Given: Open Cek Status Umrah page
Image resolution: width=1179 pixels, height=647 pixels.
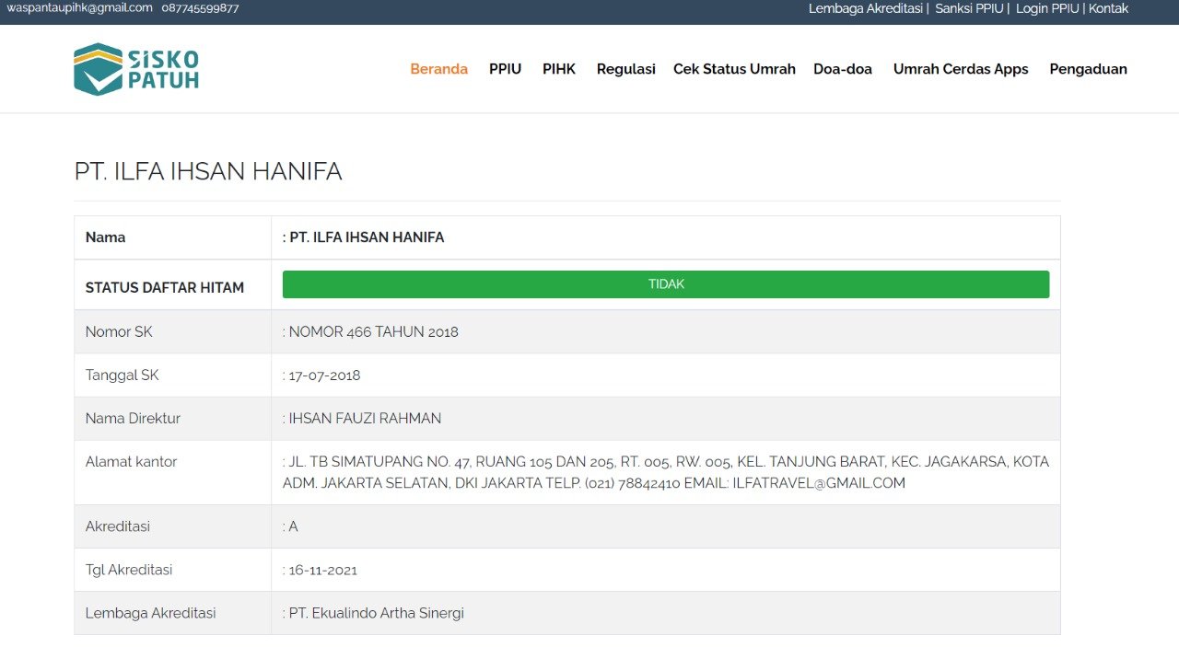Looking at the screenshot, I should point(734,69).
